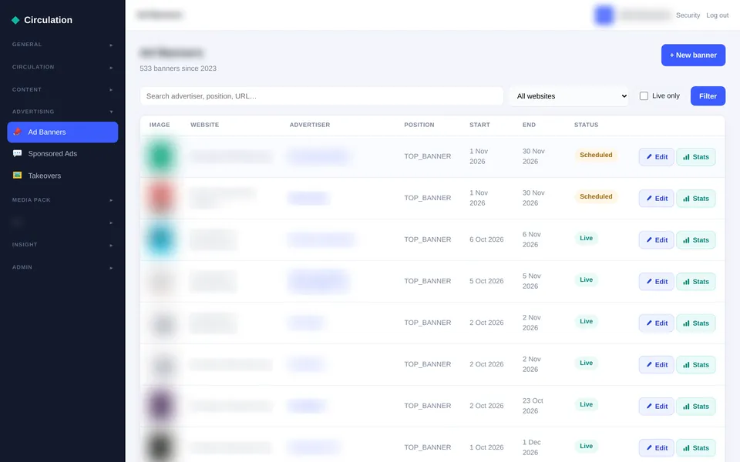This screenshot has width=740, height=462.
Task: Click the Ad Banners sidebar icon
Action: click(17, 132)
